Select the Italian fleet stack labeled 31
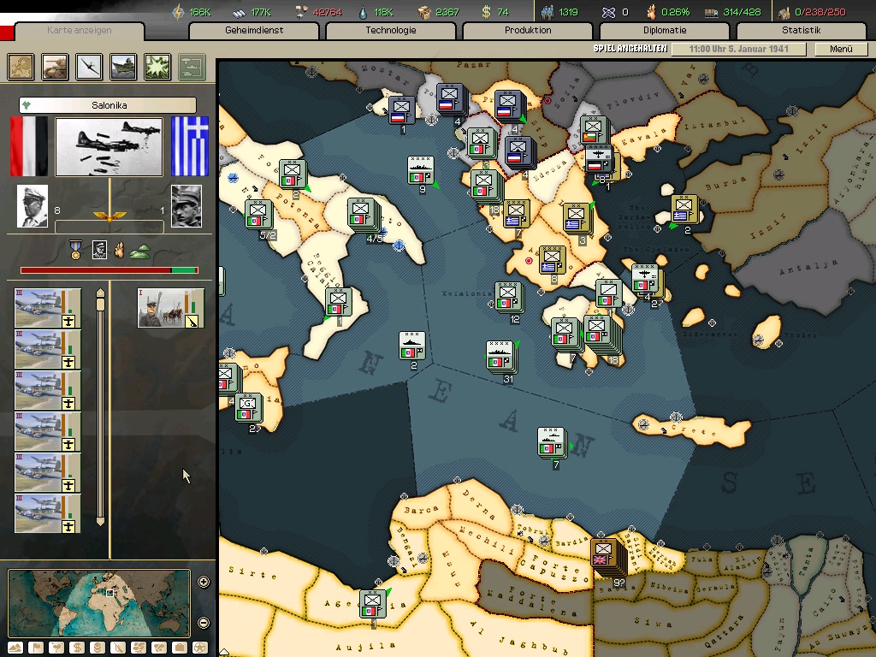The height and width of the screenshot is (657, 876). (501, 356)
